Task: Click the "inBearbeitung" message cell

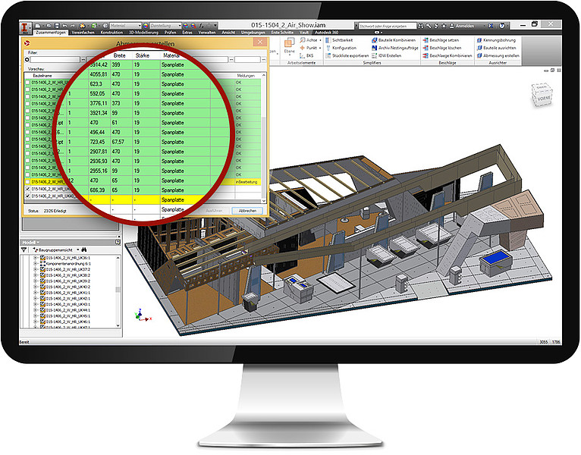Action: pos(247,182)
